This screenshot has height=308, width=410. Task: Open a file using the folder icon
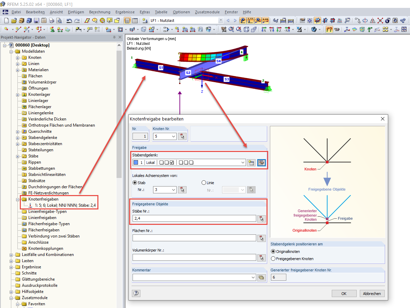click(14, 21)
